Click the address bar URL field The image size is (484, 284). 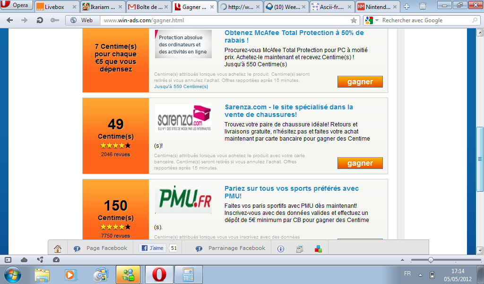(225, 20)
